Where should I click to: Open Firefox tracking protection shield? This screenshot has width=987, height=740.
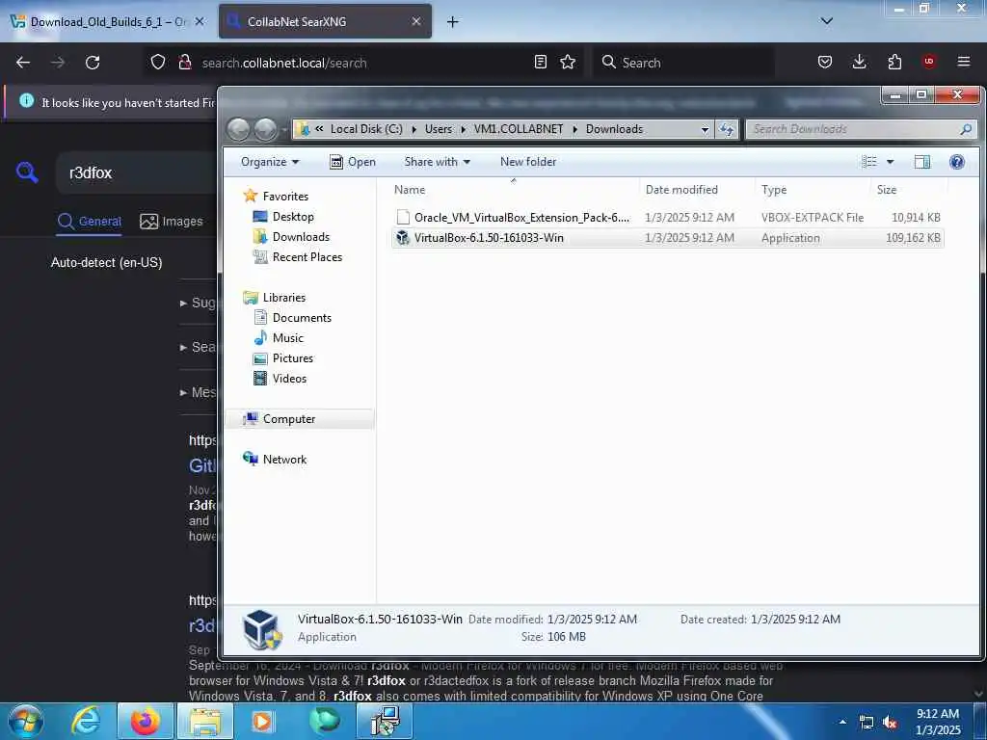point(158,63)
